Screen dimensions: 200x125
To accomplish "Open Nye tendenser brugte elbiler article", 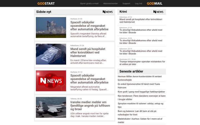I will [x=142, y=97].
